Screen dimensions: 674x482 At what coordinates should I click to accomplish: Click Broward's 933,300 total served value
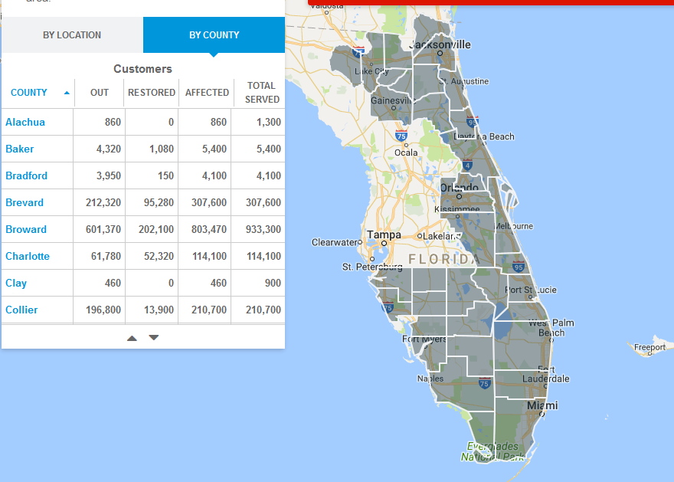coord(263,229)
